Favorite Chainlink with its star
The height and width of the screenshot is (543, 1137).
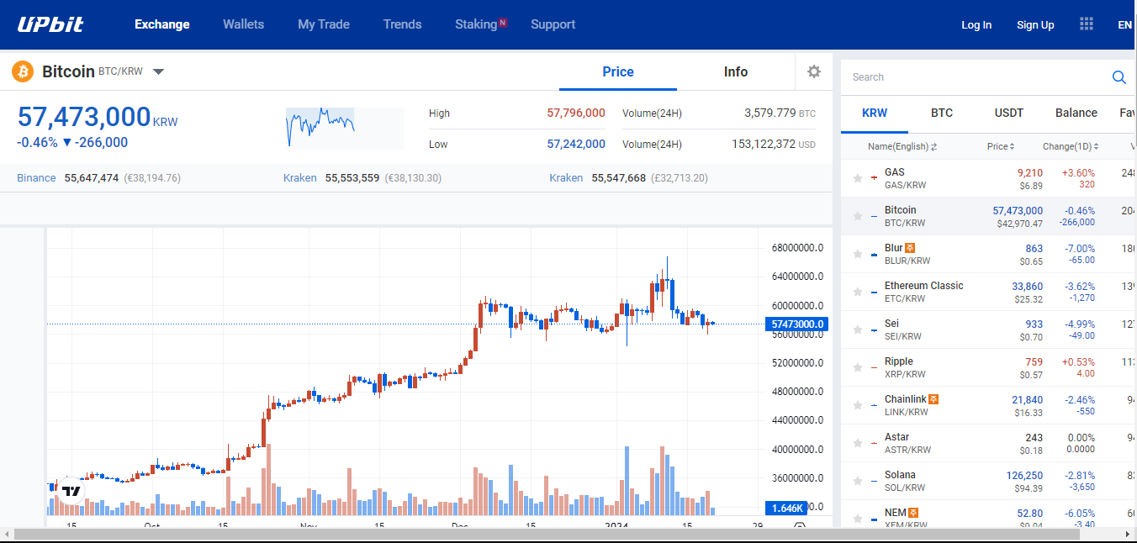point(858,405)
